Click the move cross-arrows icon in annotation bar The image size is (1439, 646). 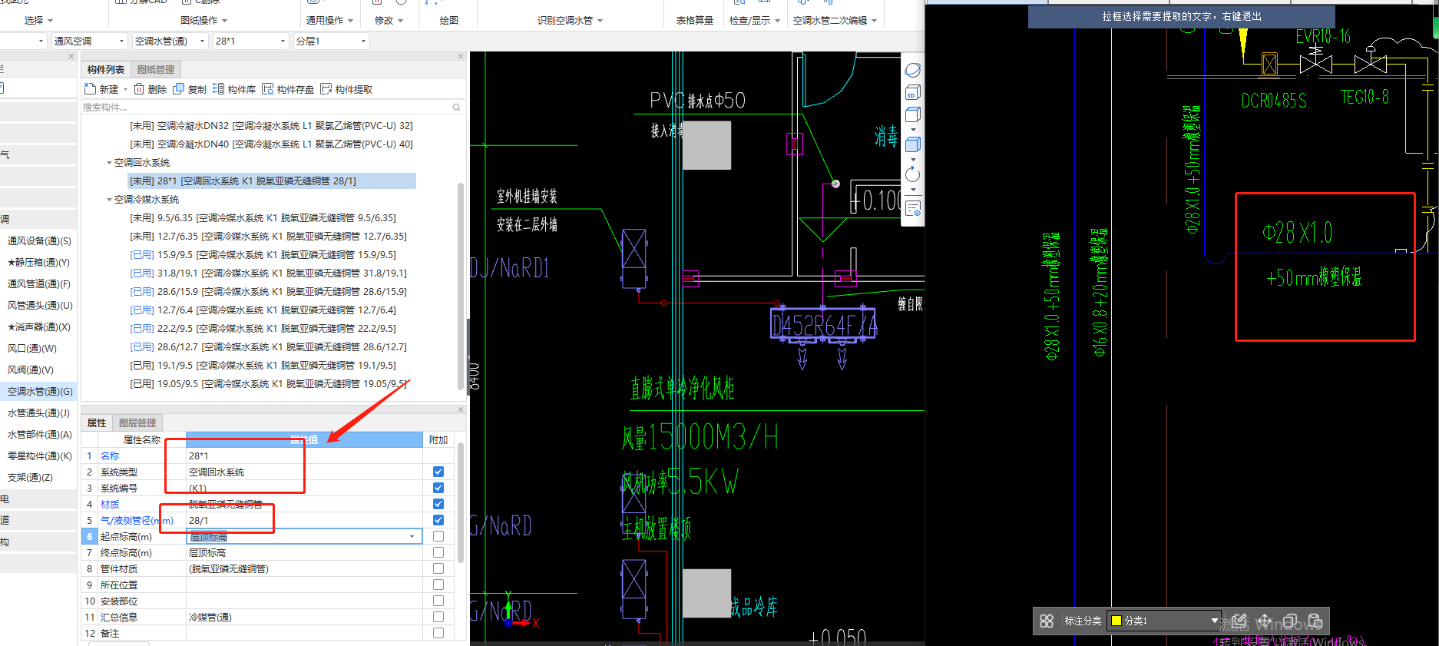(1265, 621)
